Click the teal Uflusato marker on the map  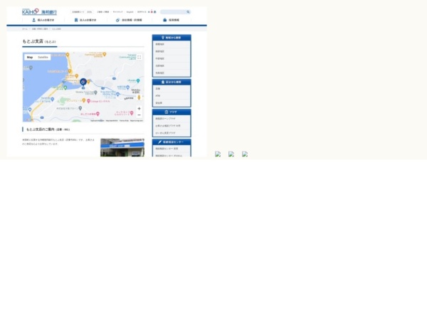138,80
